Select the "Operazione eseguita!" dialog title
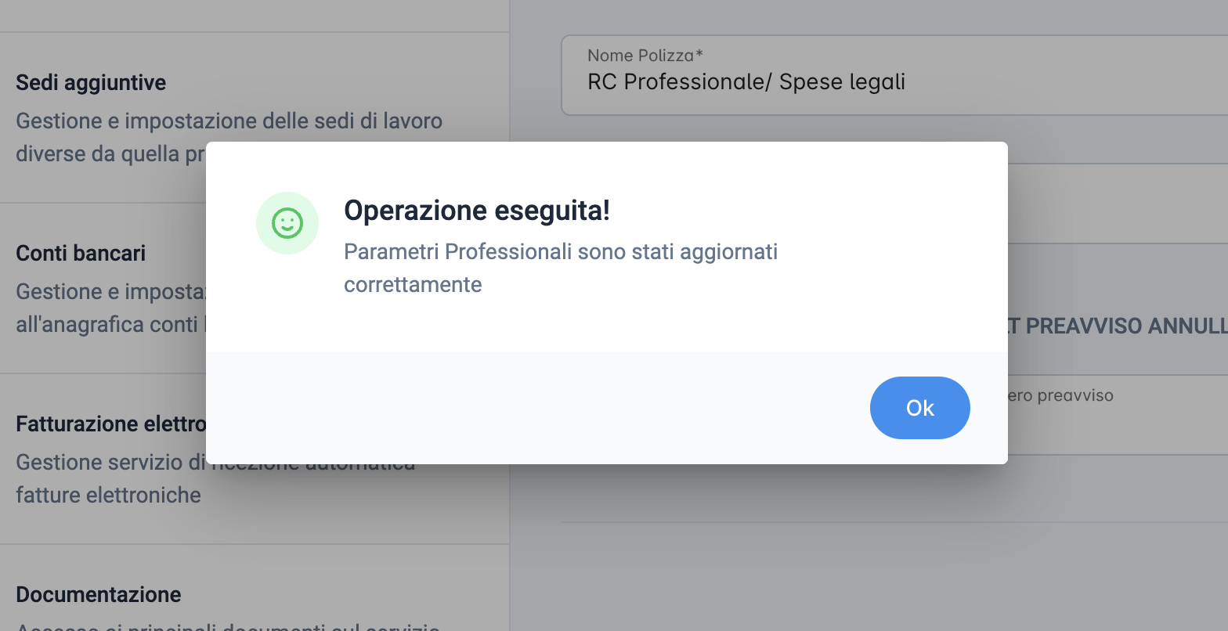 (477, 210)
